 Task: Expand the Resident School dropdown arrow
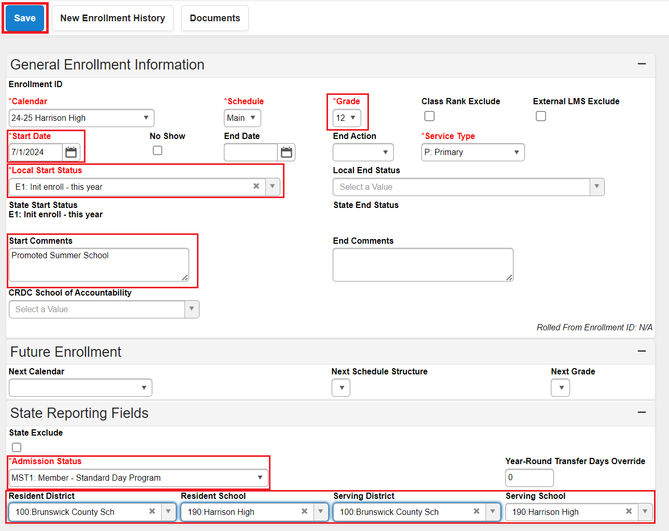321,512
